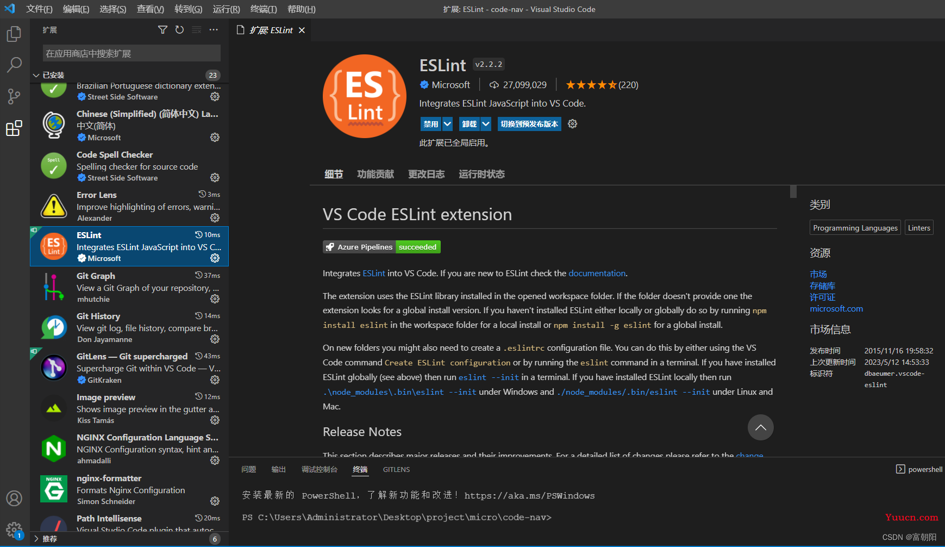Open the documentation link
Image resolution: width=945 pixels, height=547 pixels.
click(597, 273)
